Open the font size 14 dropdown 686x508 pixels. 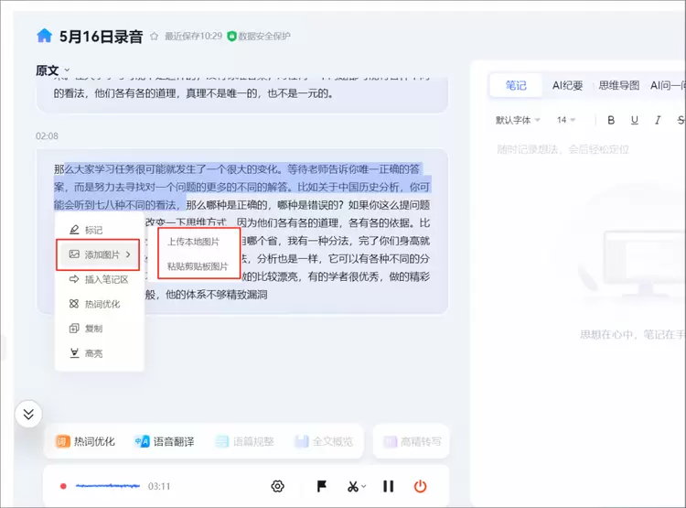(566, 120)
